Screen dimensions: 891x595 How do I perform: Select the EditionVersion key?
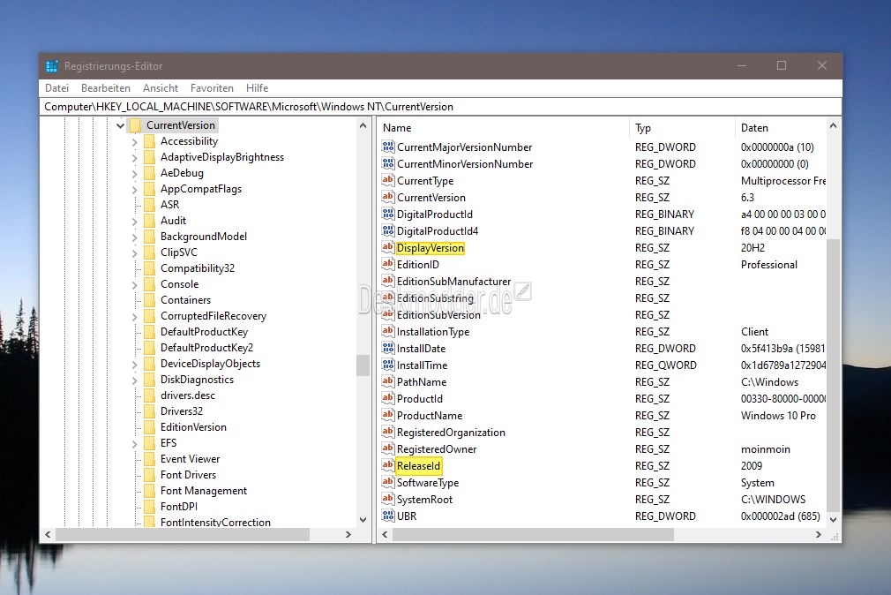tap(193, 426)
